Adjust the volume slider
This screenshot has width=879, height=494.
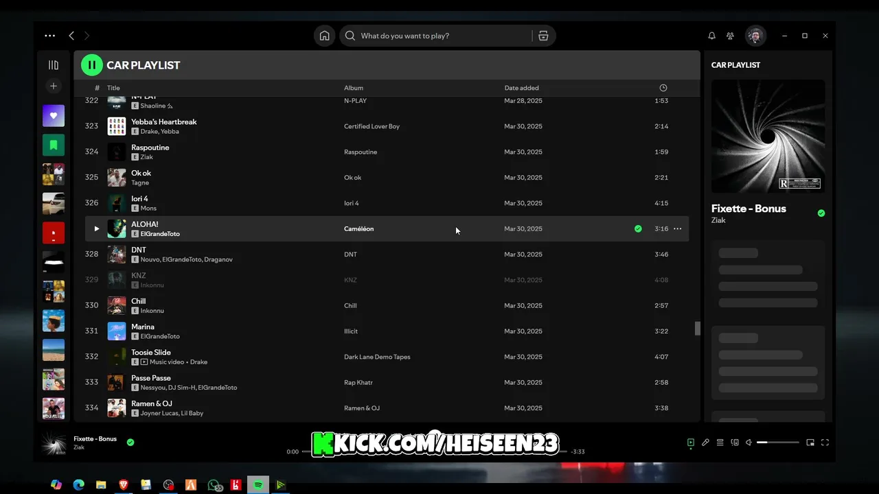[x=777, y=443]
